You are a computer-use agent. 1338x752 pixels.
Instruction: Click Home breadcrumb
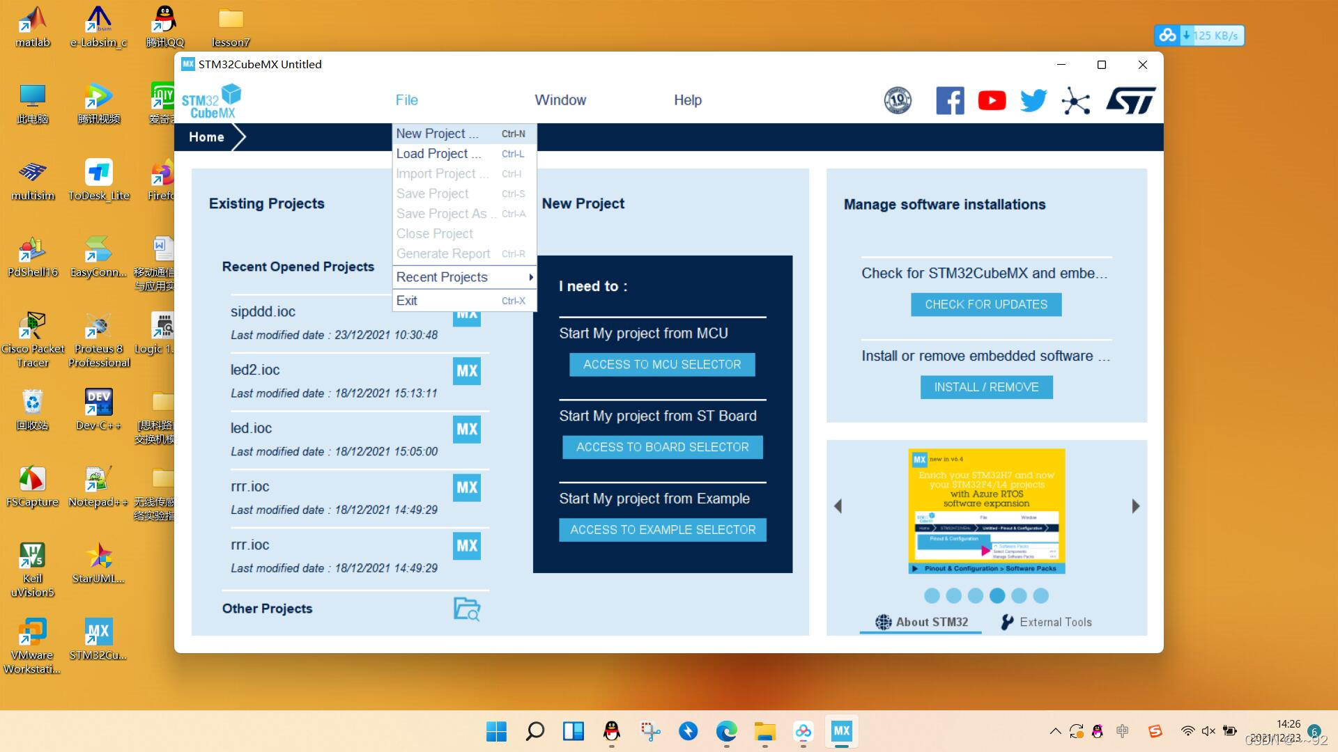click(x=206, y=137)
